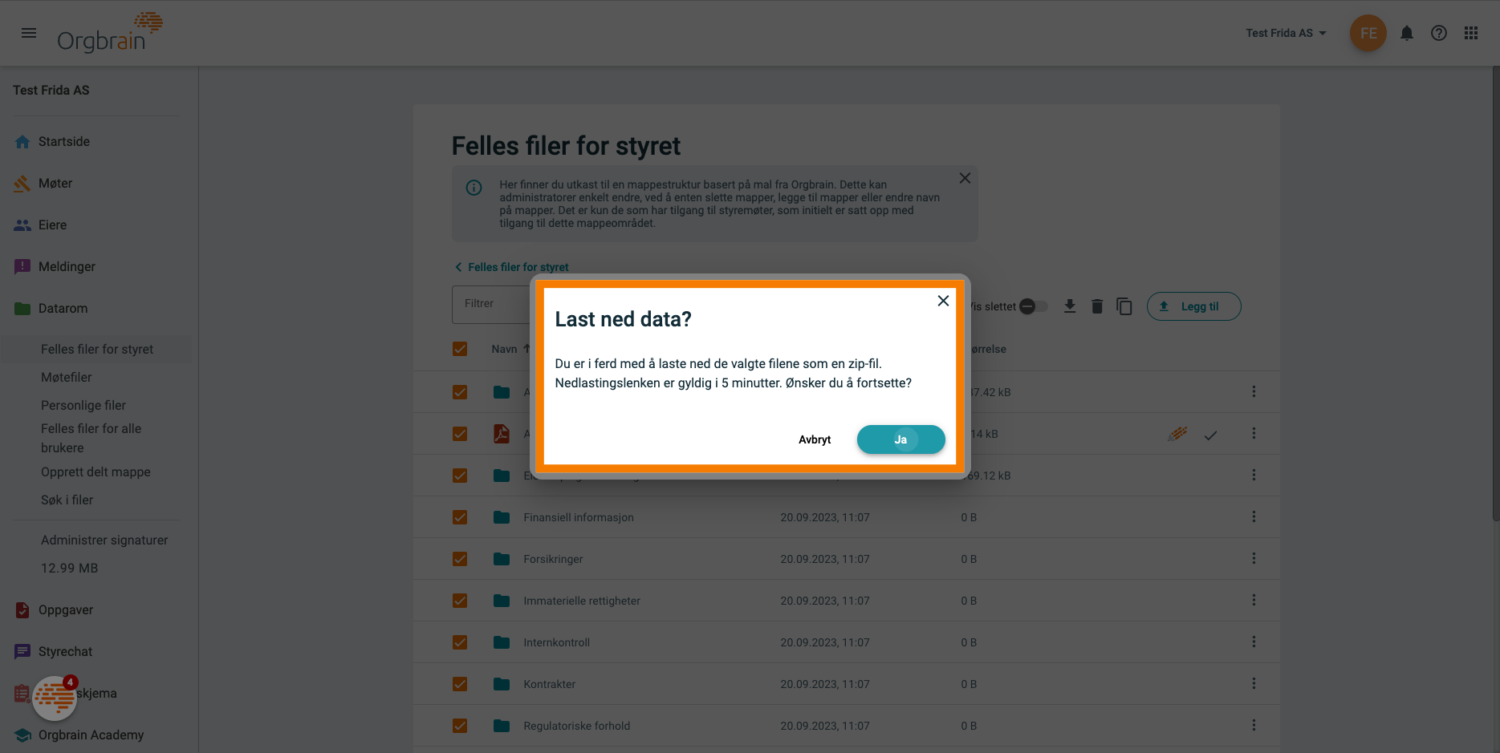The image size is (1500, 753).
Task: Click the delete trash icon in the toolbar
Action: point(1097,306)
